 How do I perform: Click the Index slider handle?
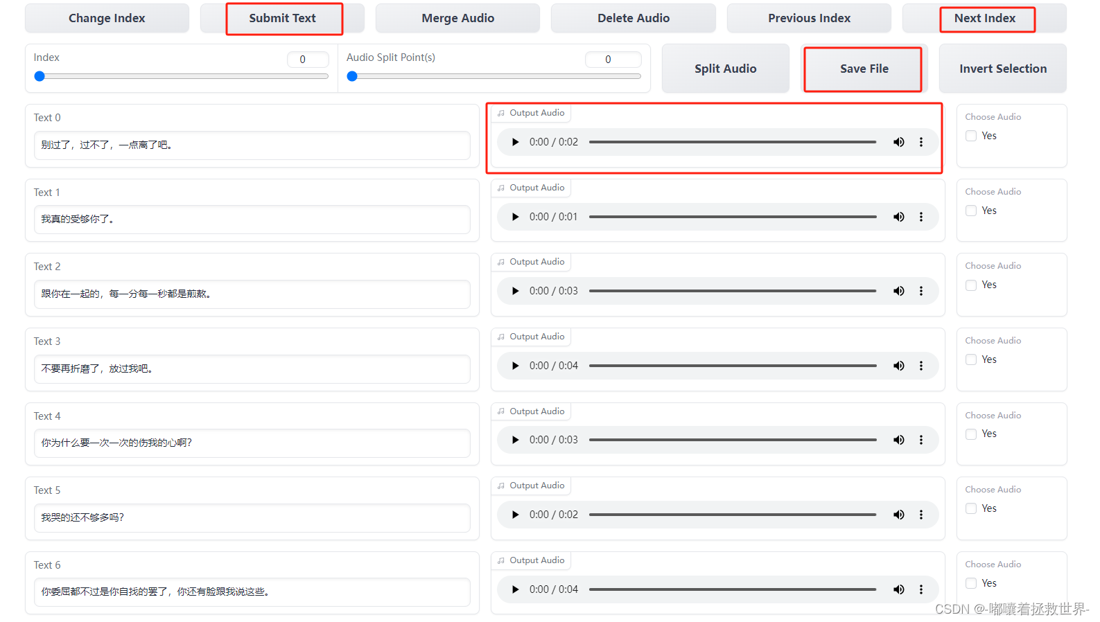tap(40, 76)
